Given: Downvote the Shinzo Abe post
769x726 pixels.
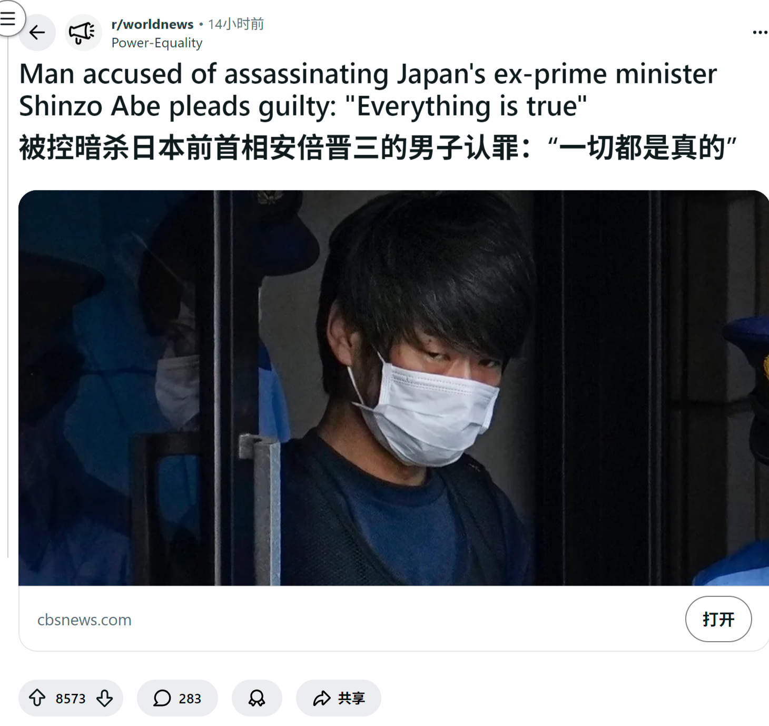Looking at the screenshot, I should (x=105, y=698).
